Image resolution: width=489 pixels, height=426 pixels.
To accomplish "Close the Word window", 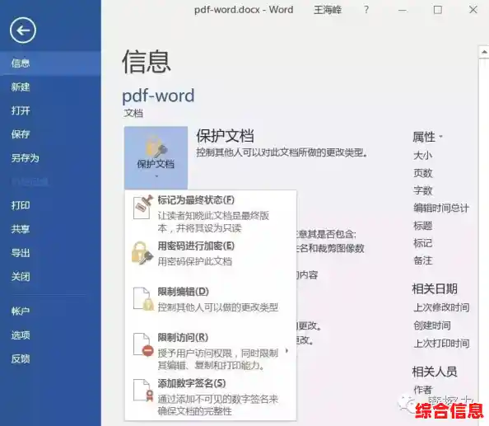I will point(473,10).
